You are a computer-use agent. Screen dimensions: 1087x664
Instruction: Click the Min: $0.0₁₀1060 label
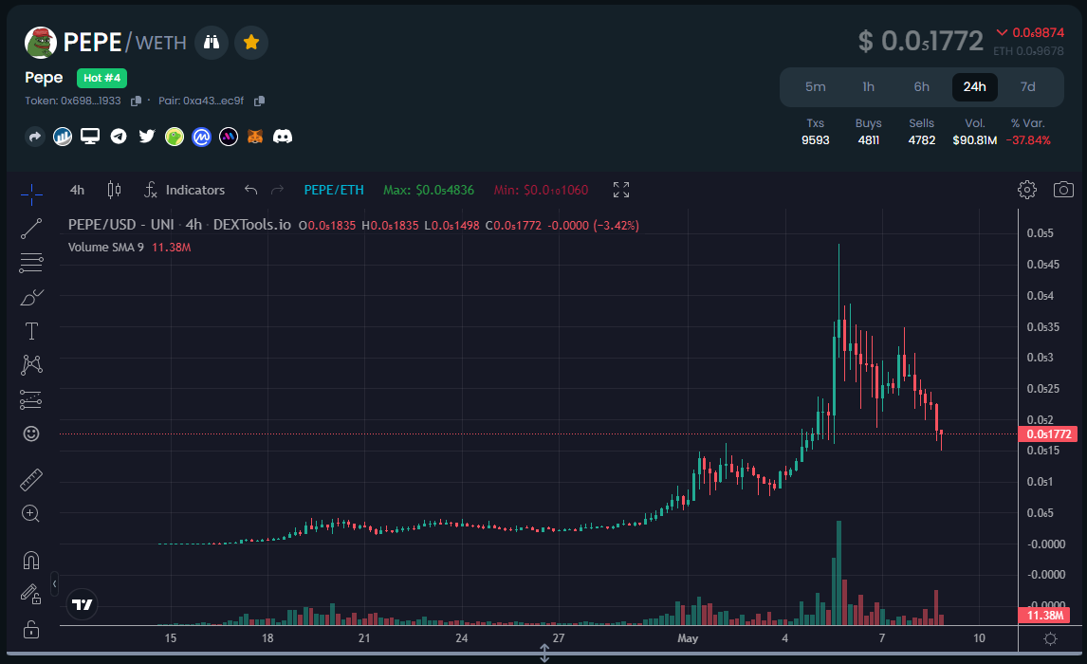541,190
